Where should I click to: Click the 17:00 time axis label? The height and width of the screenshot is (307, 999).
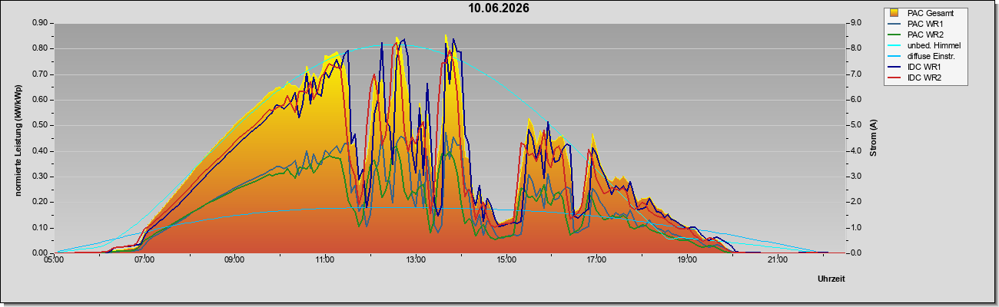596,260
